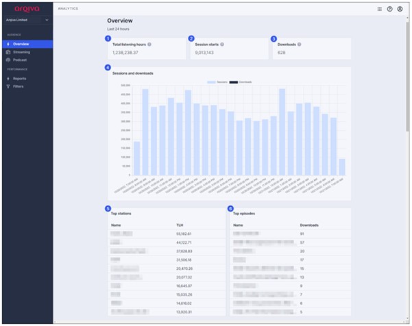The width and height of the screenshot is (412, 326).
Task: Click the Arqiva logo
Action: coord(26,8)
